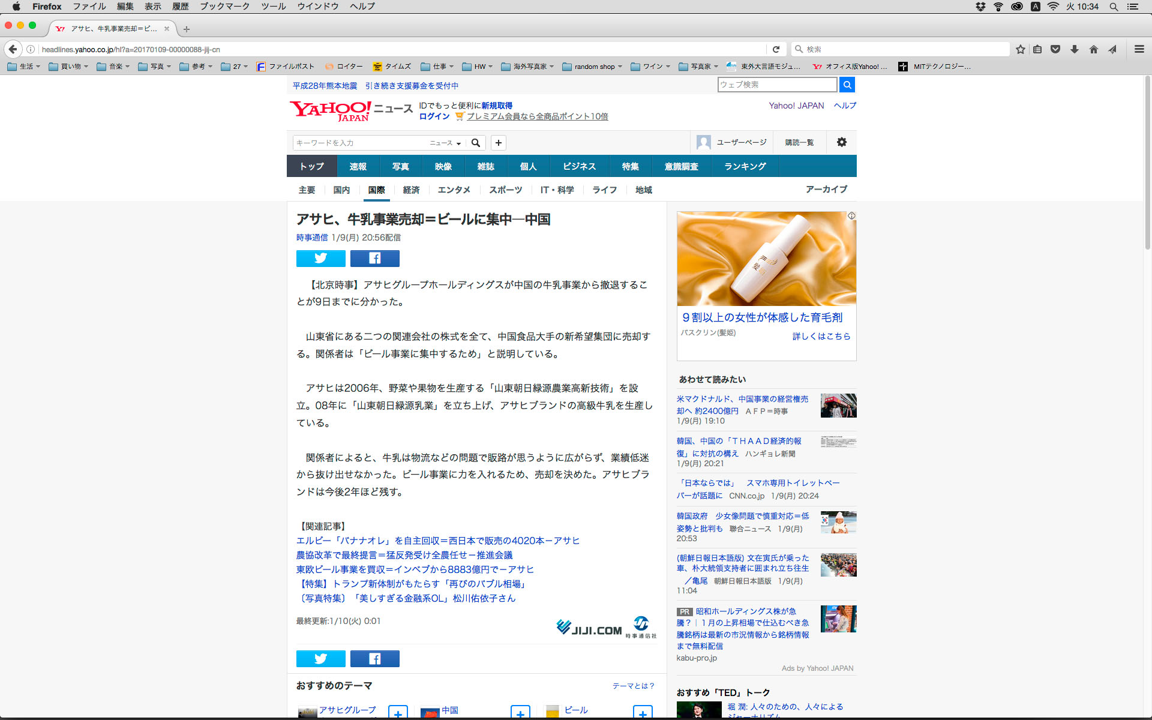Follow the アサヒグループ theme plus button
Image resolution: width=1152 pixels, height=720 pixels.
[398, 713]
